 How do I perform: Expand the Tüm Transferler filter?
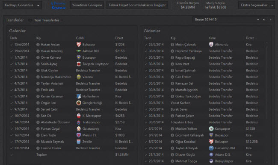point(47,20)
